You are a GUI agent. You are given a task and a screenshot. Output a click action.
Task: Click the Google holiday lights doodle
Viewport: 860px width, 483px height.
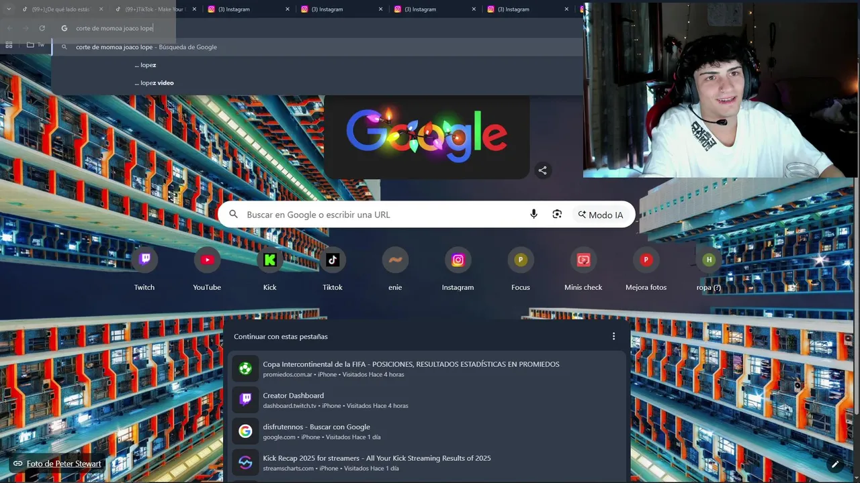(x=427, y=137)
